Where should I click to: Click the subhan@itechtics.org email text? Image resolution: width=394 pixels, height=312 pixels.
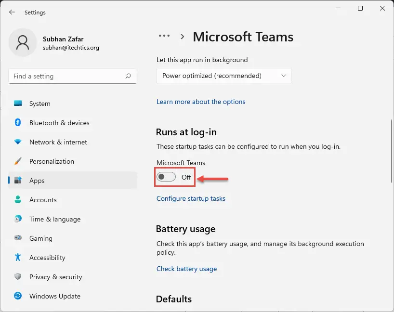[x=71, y=48]
